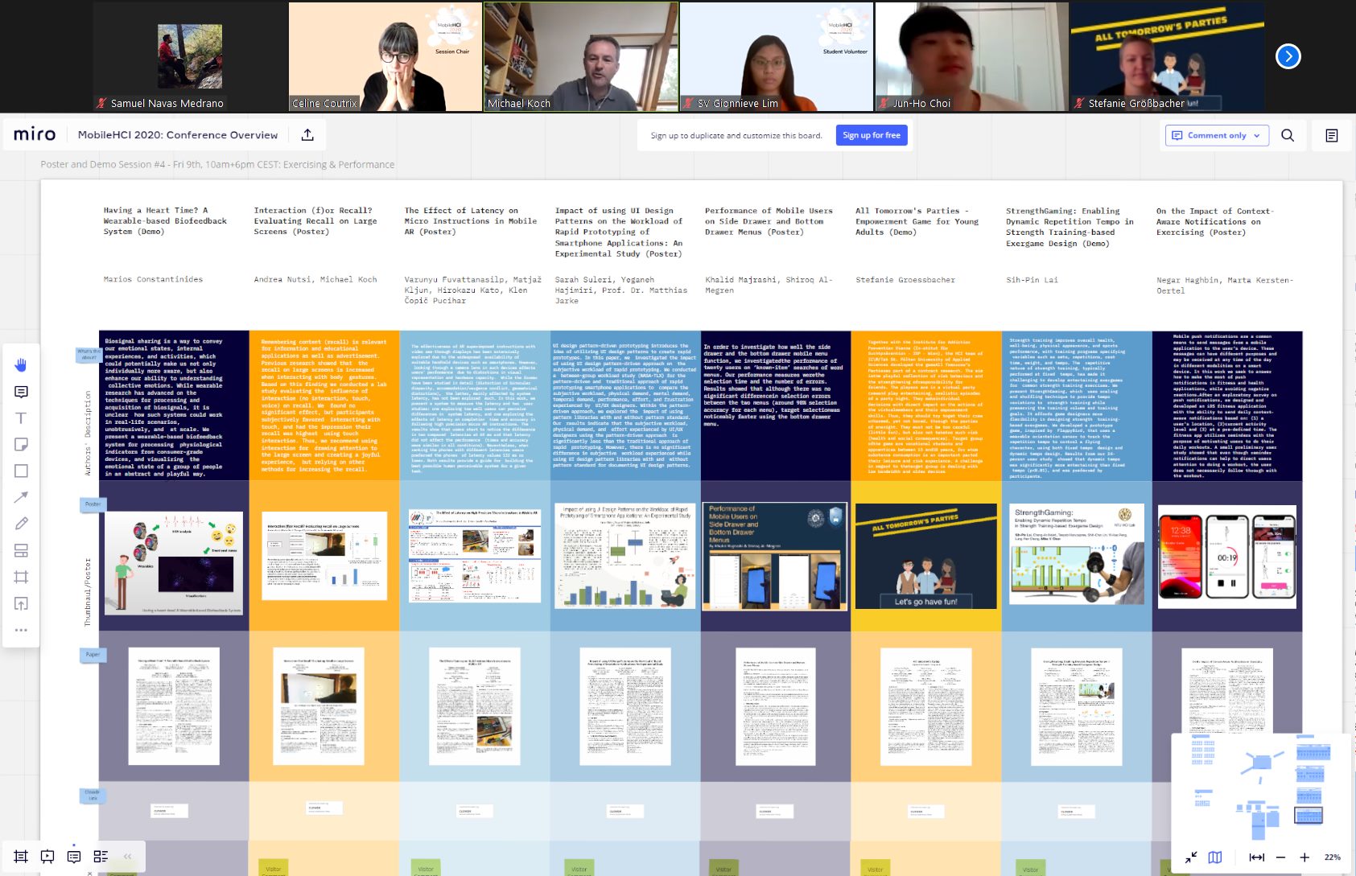Search the board with magnifier icon
Image resolution: width=1356 pixels, height=876 pixels.
click(1288, 135)
